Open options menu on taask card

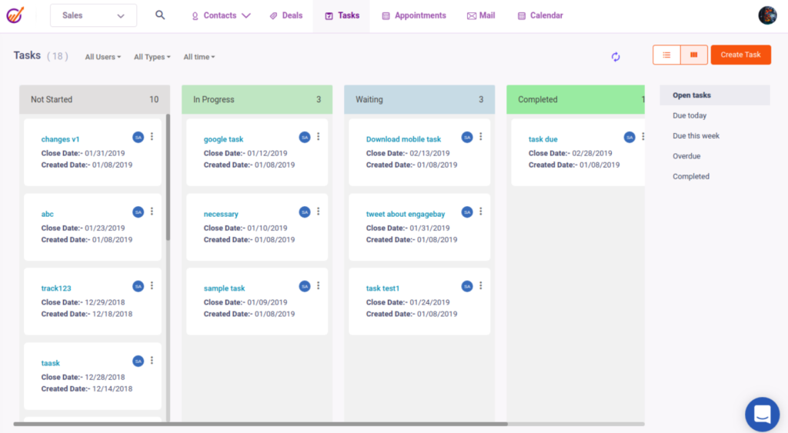point(152,361)
